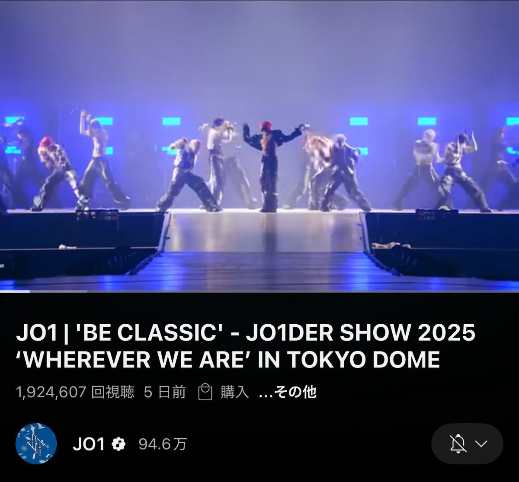
Task: Tap the muted notification bell icon
Action: (x=458, y=444)
